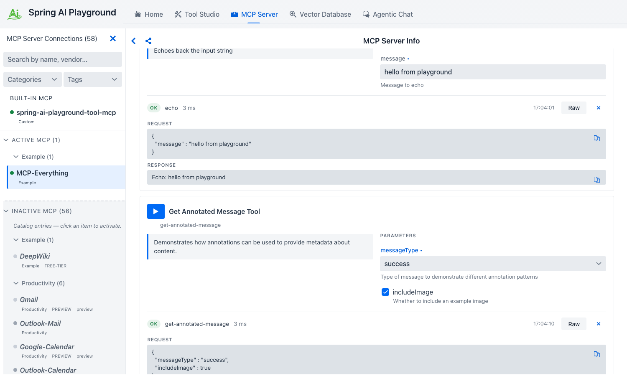This screenshot has height=376, width=627.
Task: Click the MCP Server Connections (58) heading
Action: 52,38
